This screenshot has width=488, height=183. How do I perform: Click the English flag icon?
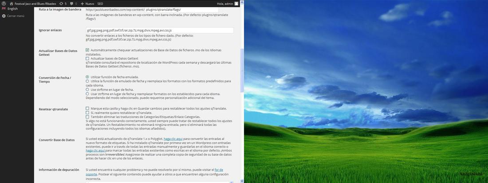pos(4,9)
